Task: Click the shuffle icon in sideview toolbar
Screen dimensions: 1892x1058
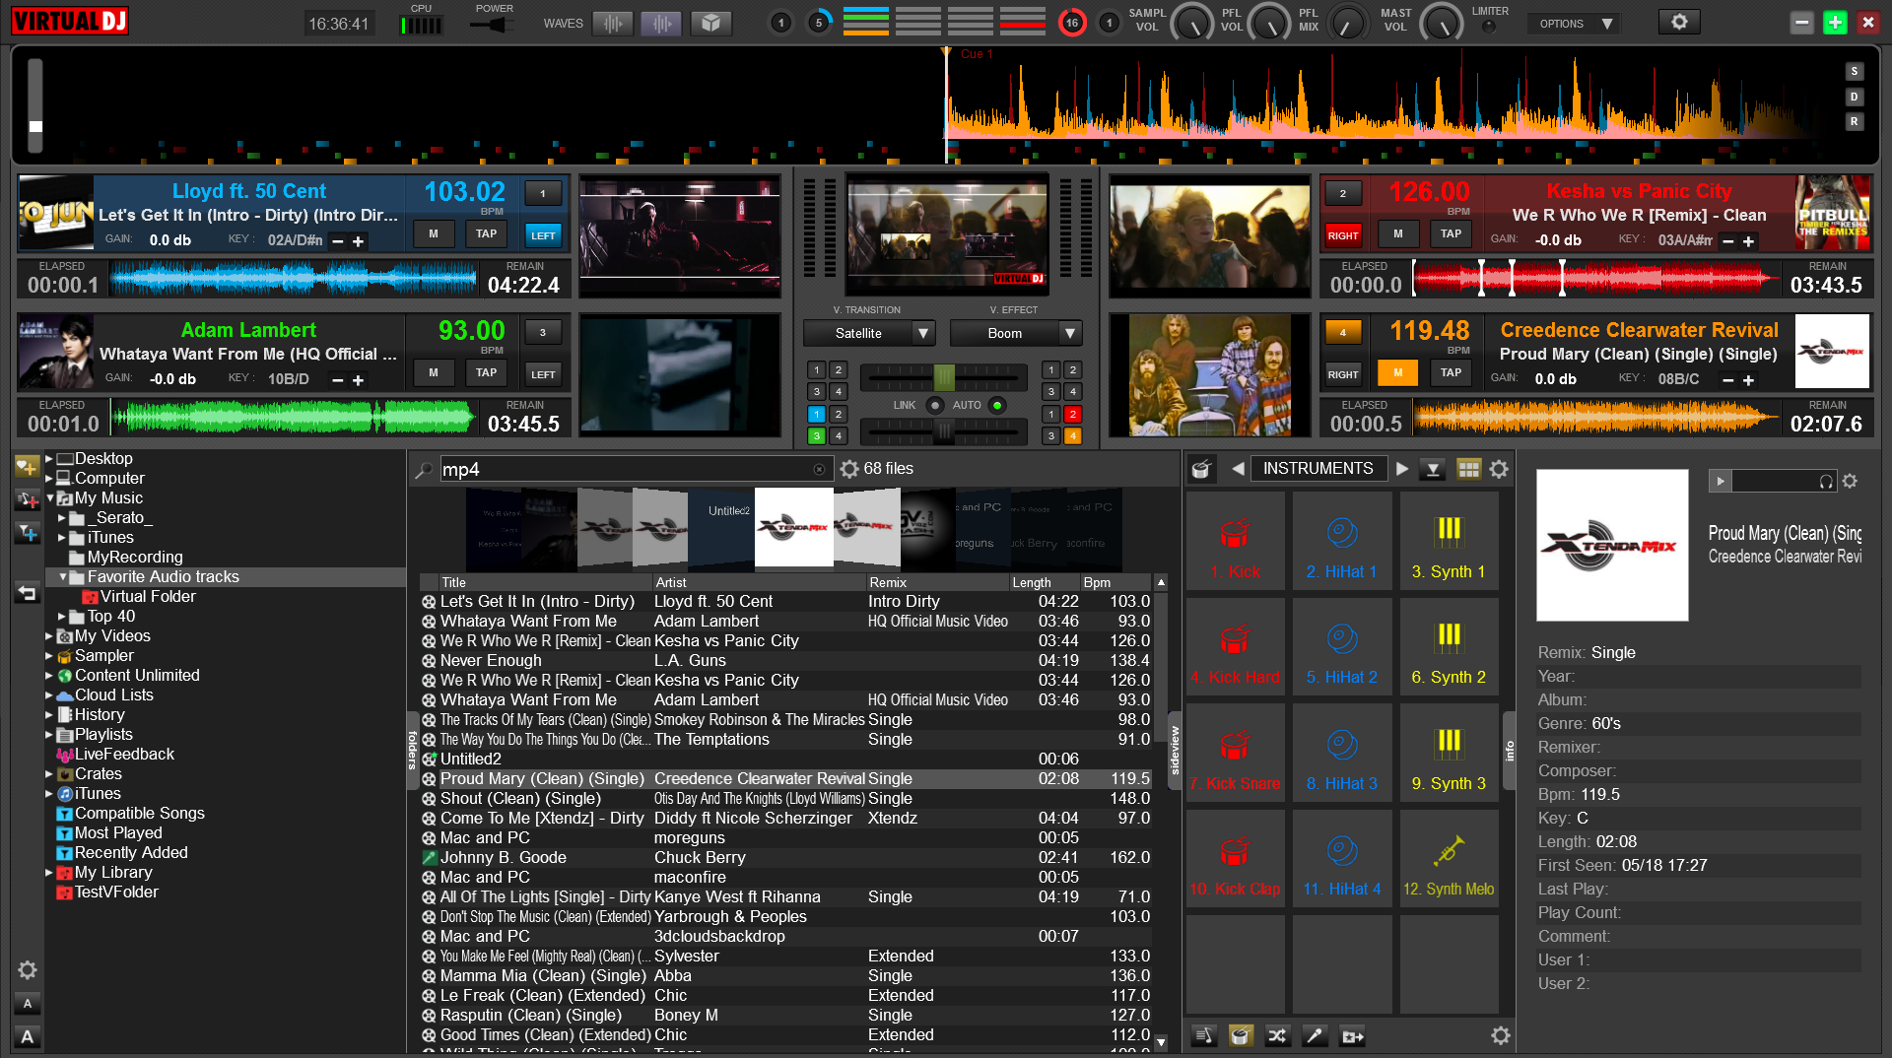Action: (1277, 1035)
